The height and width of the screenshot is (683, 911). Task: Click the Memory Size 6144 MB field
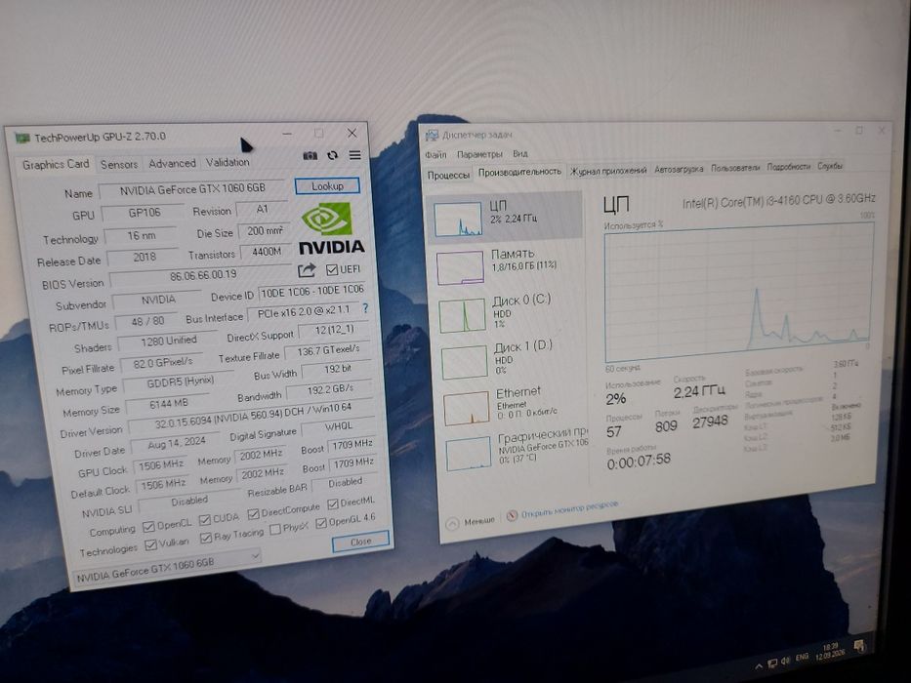[169, 404]
